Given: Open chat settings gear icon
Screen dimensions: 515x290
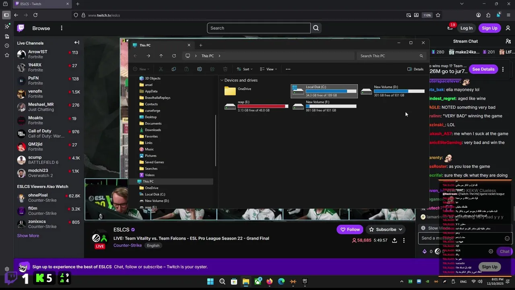Looking at the screenshot, I should (491, 251).
